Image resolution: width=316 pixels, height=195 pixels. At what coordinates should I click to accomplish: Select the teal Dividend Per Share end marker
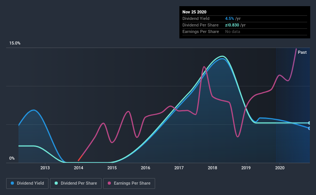[309, 123]
